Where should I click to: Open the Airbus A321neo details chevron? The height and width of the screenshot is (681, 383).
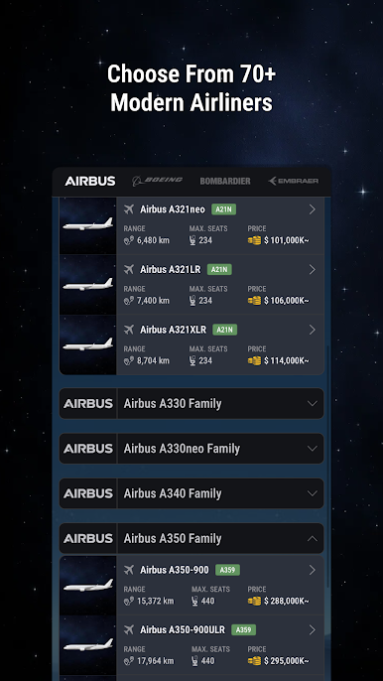[x=313, y=209]
